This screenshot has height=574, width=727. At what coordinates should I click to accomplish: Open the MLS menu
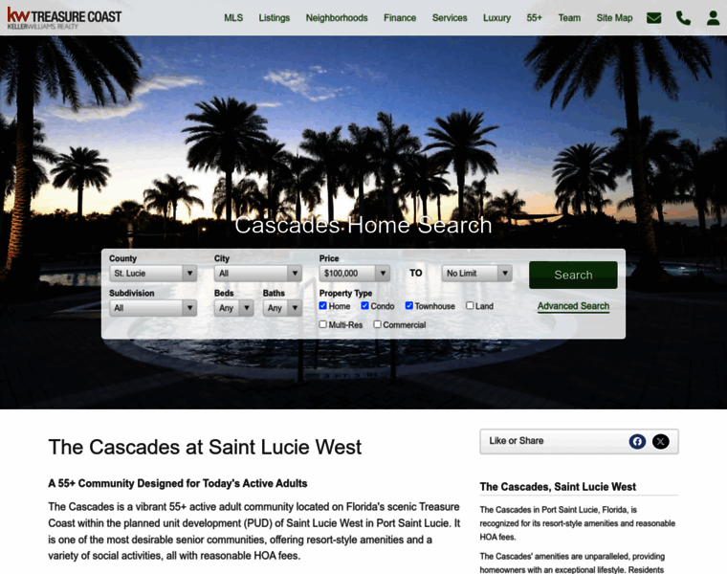(x=233, y=18)
